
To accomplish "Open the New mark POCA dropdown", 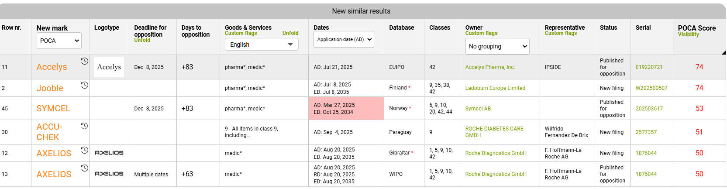I will point(59,41).
